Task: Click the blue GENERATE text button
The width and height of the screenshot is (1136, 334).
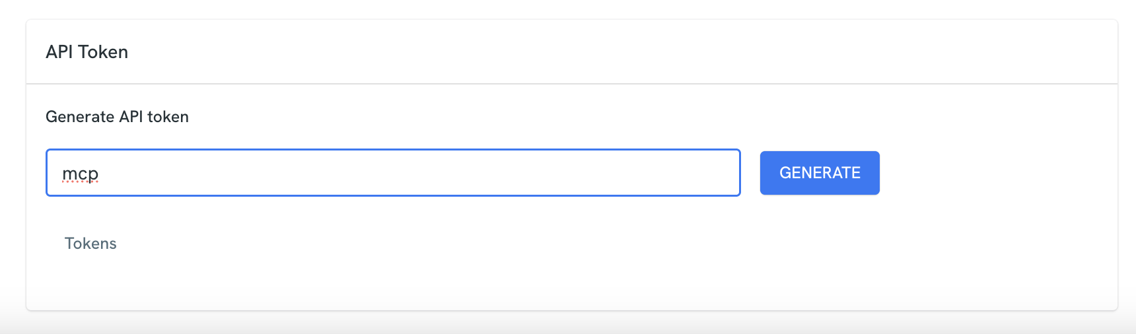Action: point(820,173)
